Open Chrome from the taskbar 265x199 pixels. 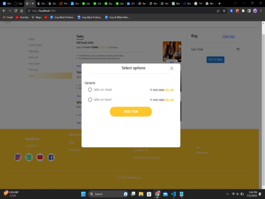pos(157,194)
